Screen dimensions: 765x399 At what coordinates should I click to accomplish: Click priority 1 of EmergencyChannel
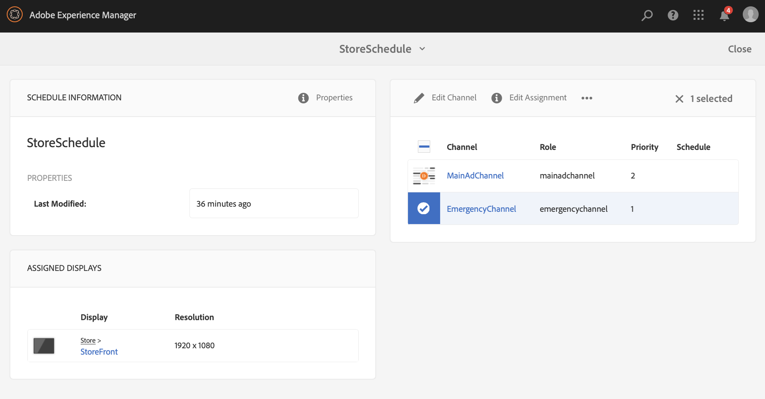(x=632, y=209)
